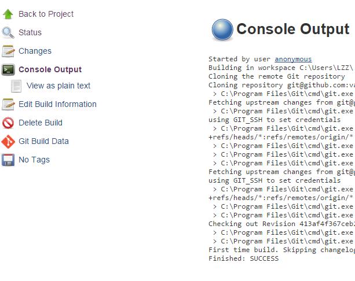Click the blue build status ball
This screenshot has height=281, width=355.
coord(222,29)
